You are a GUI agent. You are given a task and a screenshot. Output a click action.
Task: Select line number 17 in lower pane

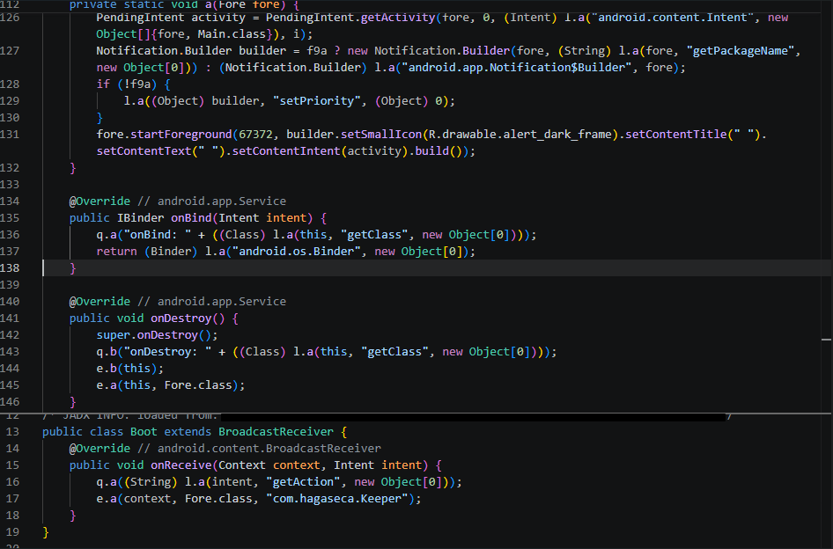click(12, 499)
